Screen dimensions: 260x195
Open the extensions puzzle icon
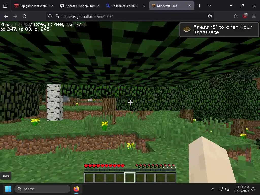[236, 16]
